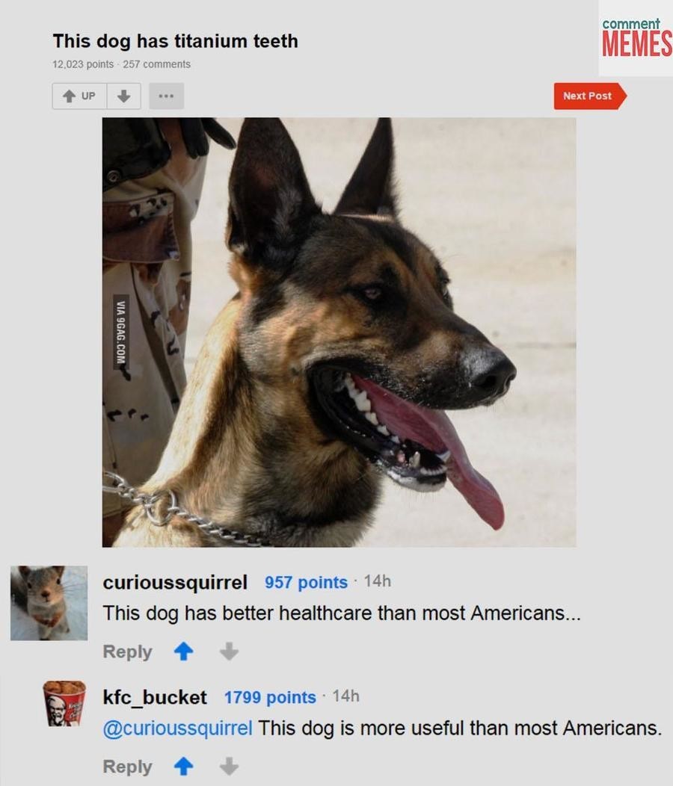The width and height of the screenshot is (673, 786).
Task: Open the kfc_bucket username profile
Action: 155,697
